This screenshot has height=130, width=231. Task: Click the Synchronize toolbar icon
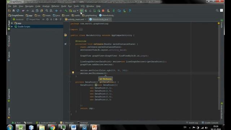click(x=18, y=11)
